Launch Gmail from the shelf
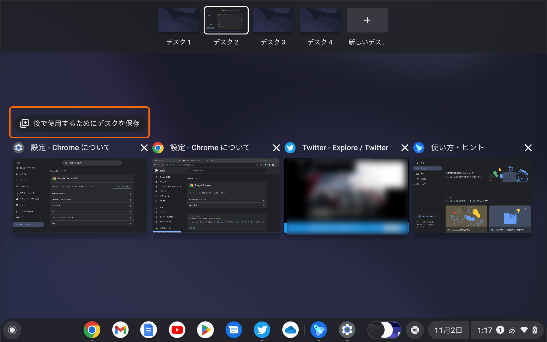This screenshot has height=342, width=547. [x=120, y=330]
